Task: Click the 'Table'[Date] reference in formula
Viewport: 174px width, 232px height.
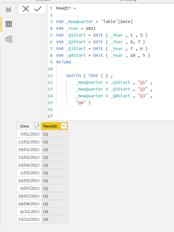Action: click(117, 21)
